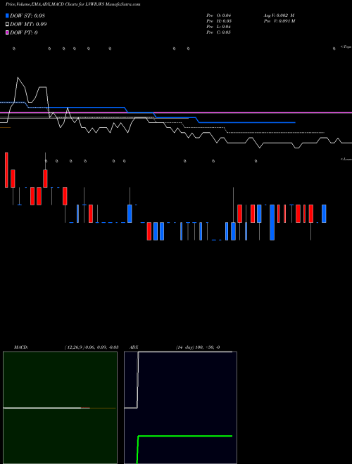Select the 'Pre O: 0.04' value
Viewport: 352px width, 464px height.
coord(219,15)
